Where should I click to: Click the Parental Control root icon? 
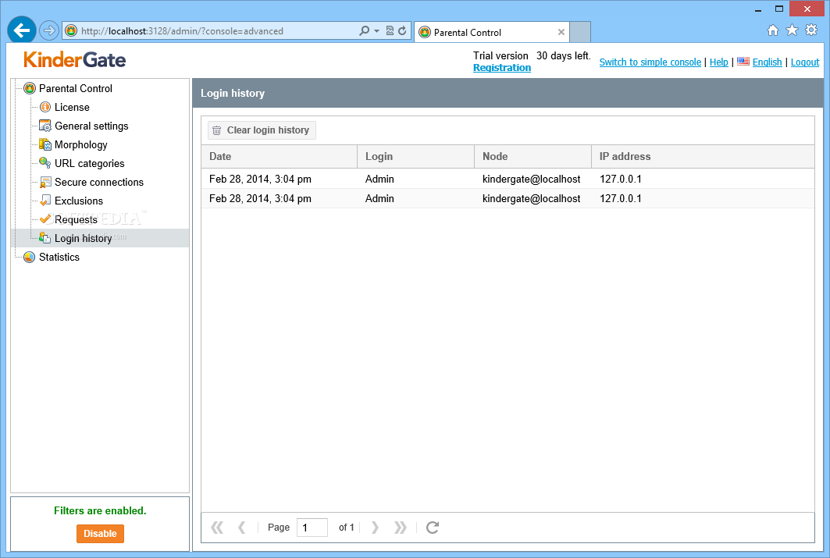click(x=30, y=88)
